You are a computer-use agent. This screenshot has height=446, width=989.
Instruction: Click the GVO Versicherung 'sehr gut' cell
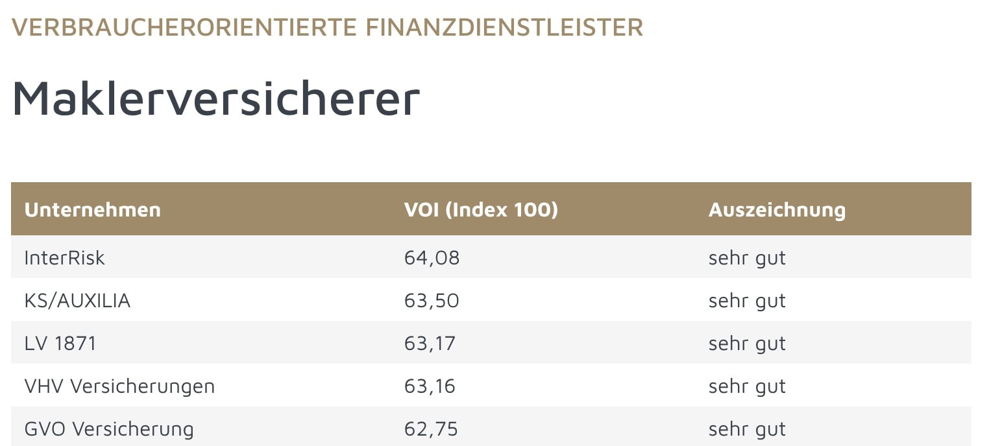(x=747, y=429)
